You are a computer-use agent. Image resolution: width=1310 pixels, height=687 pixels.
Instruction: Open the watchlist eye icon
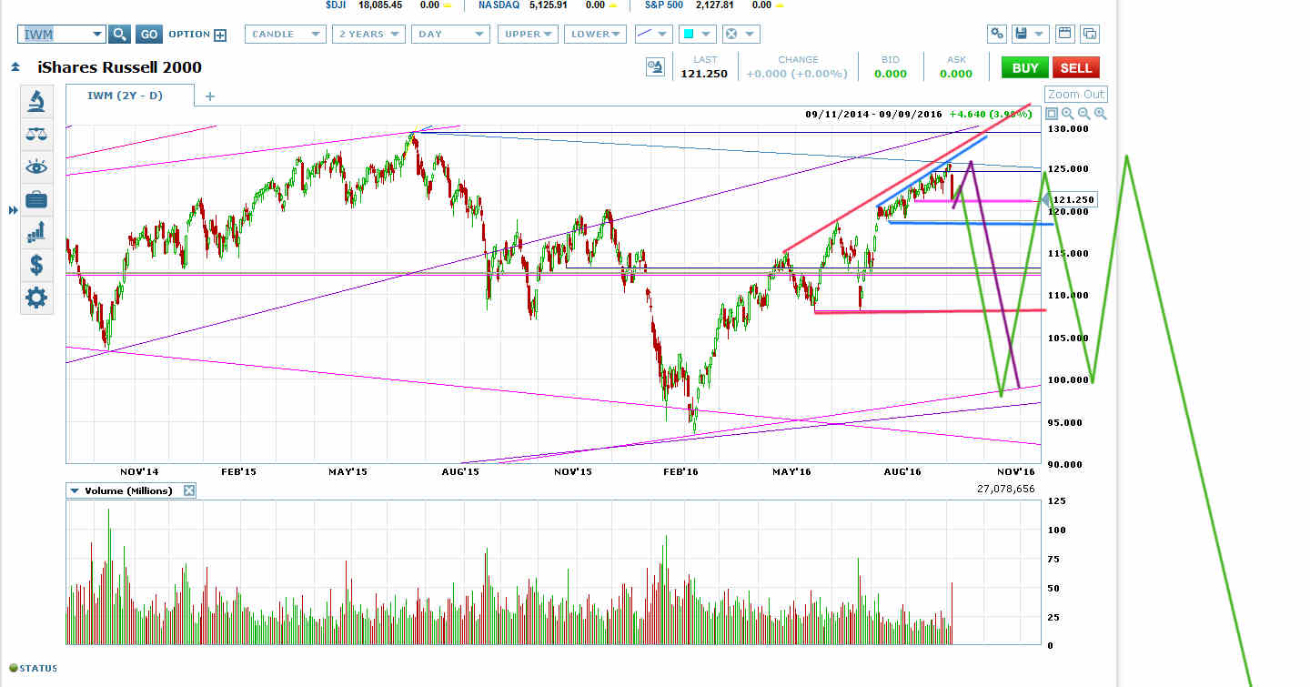36,167
